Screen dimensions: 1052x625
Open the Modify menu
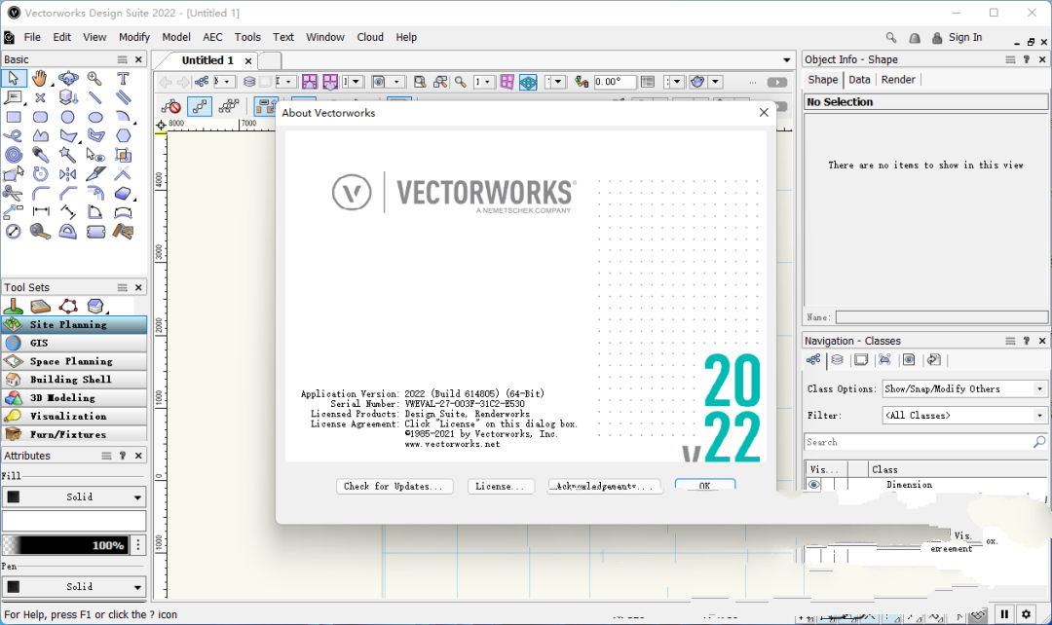click(x=134, y=37)
